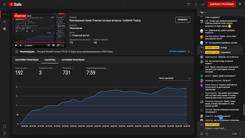Viewport: 245px width, 138px height.
Task: Click the ЗАВЕРШИТЬ ТРАНСЛЯЦИЮ button
Action: click(222, 4)
